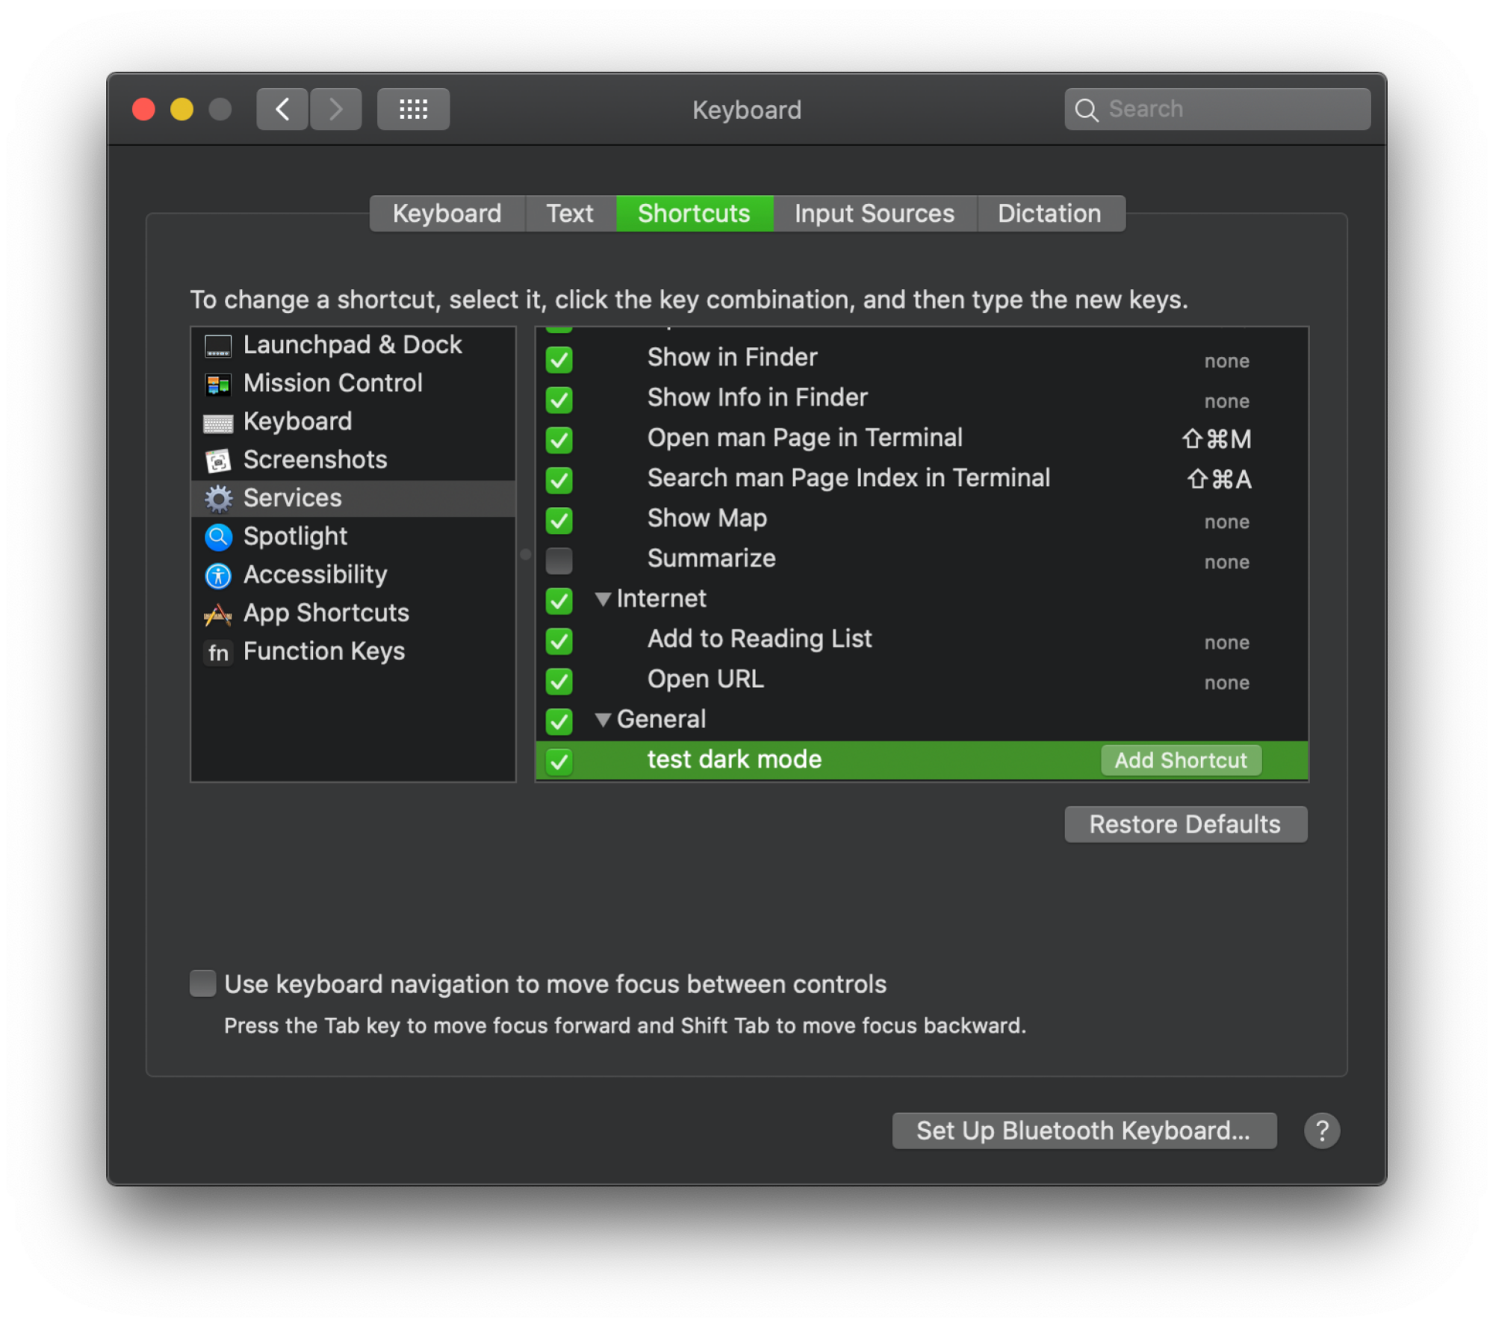Click the magnifier icon in the search field
Viewport: 1493px width, 1327px height.
(x=1086, y=110)
